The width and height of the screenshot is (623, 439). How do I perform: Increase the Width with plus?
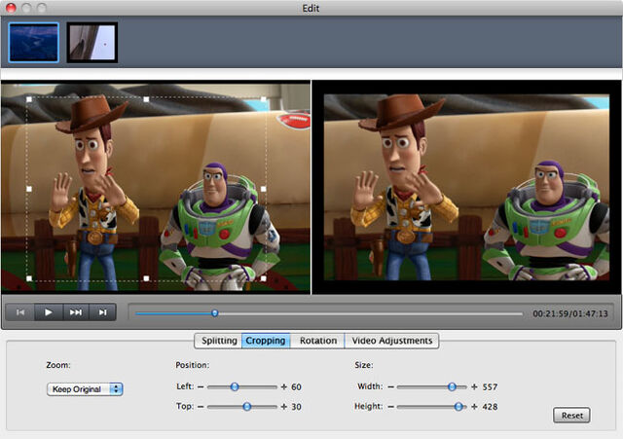(474, 386)
